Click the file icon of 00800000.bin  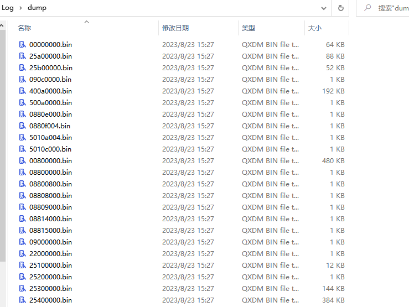click(x=23, y=161)
